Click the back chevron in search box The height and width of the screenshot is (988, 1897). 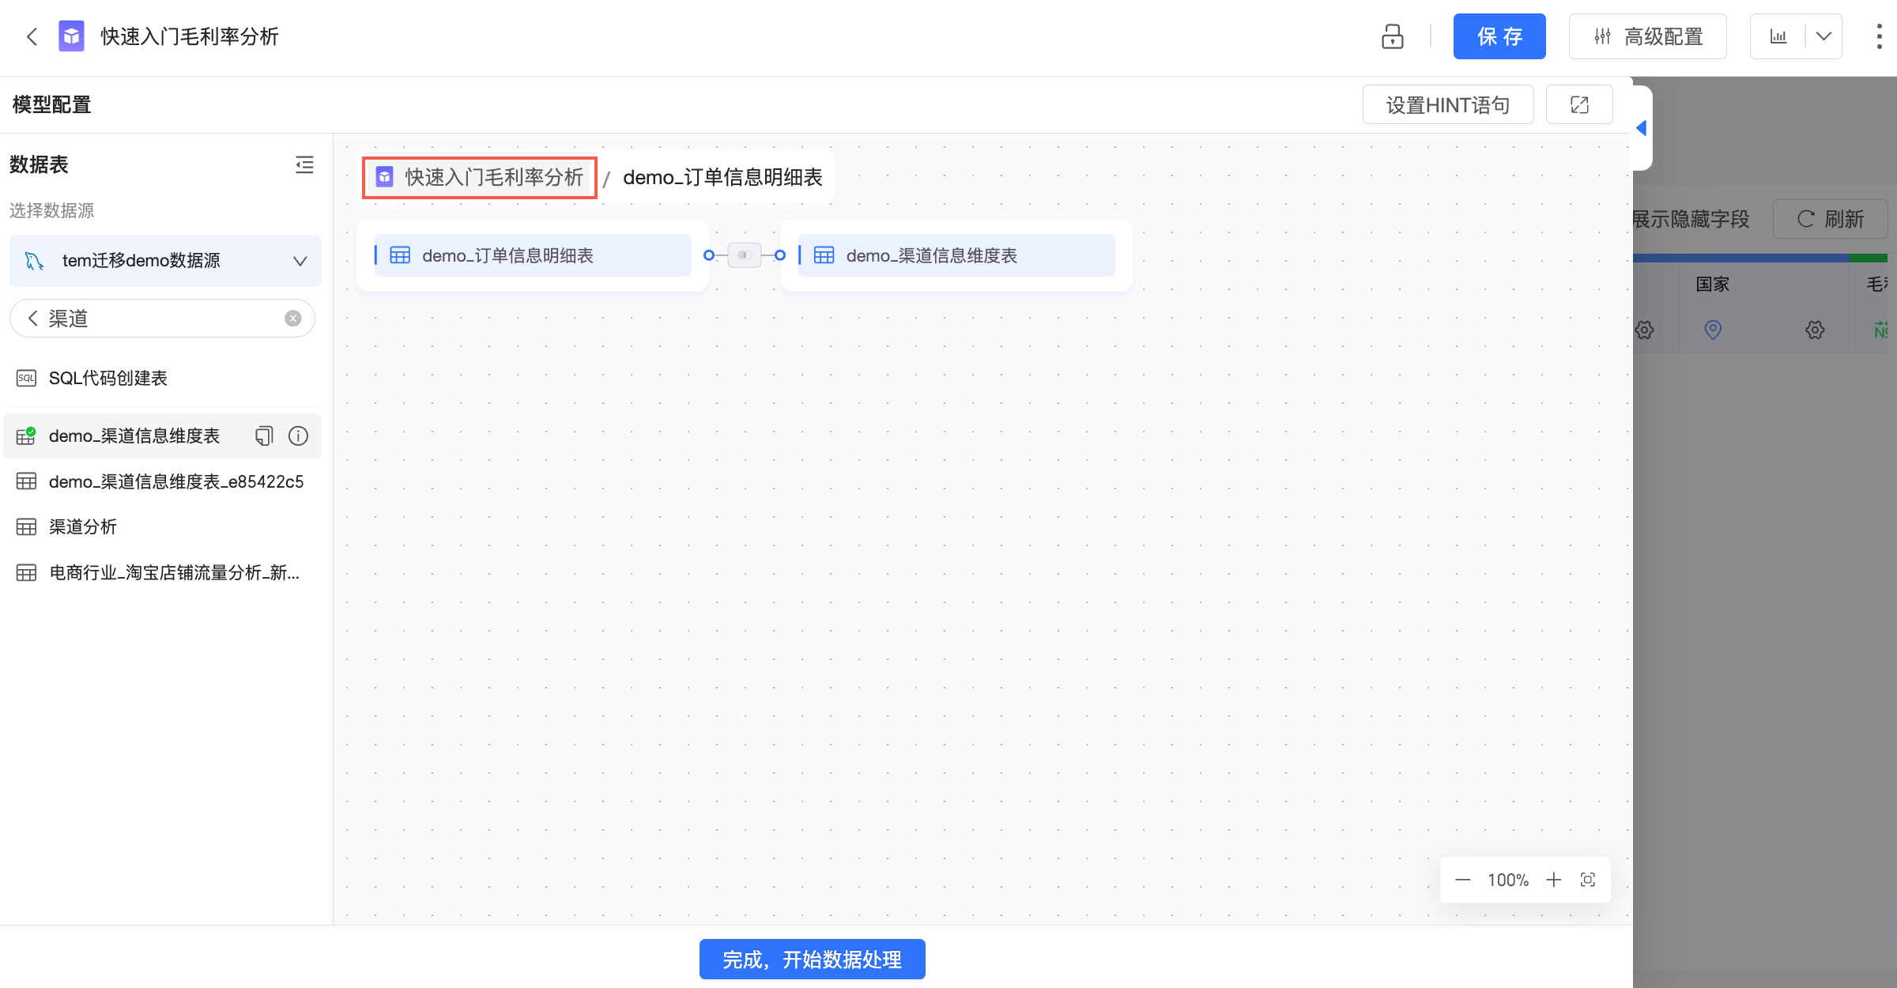[x=33, y=319]
